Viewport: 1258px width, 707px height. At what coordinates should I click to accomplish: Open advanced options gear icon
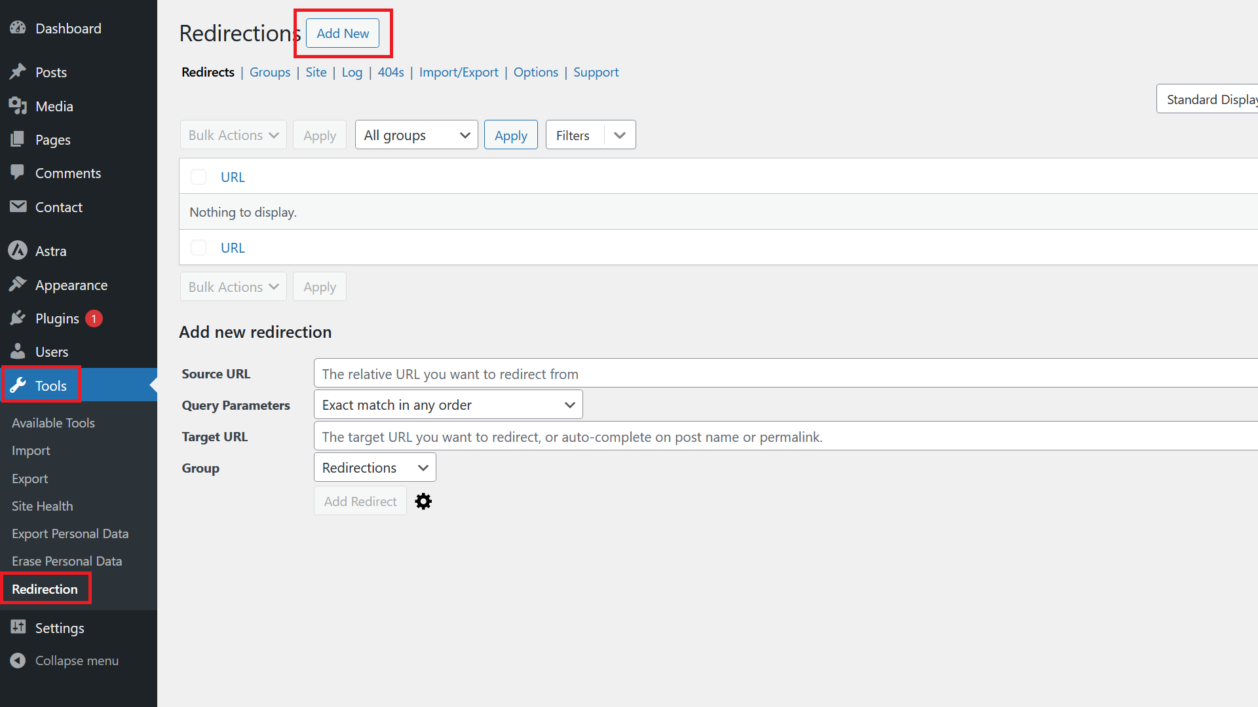click(x=423, y=501)
